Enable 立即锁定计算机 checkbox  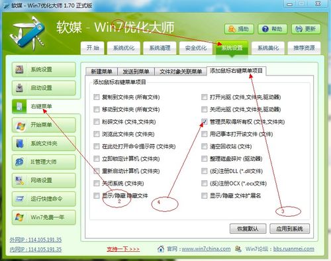coord(97,158)
